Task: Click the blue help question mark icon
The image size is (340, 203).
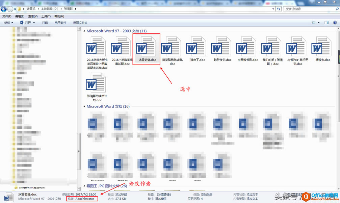Action: (x=335, y=23)
